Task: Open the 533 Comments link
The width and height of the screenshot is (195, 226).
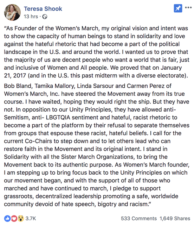Action: click(x=139, y=219)
